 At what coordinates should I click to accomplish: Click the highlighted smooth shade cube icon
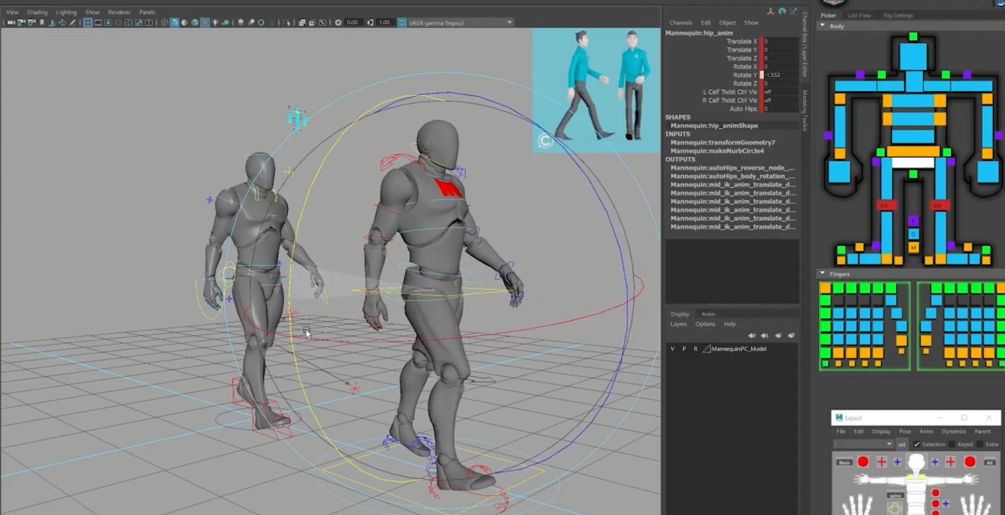(174, 23)
